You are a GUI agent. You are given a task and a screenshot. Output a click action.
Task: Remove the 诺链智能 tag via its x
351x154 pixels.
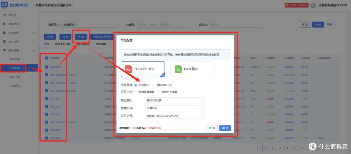pos(76,25)
